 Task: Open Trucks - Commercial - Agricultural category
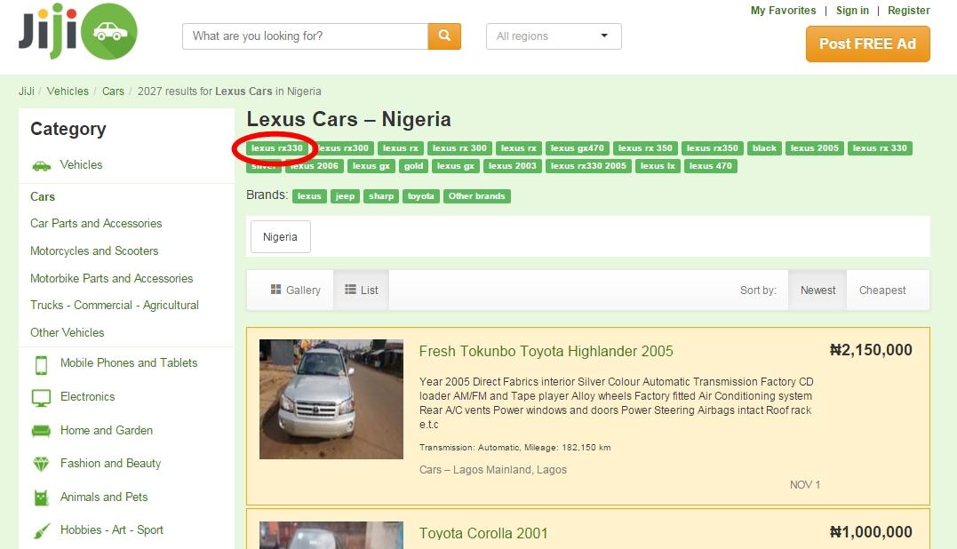click(115, 305)
